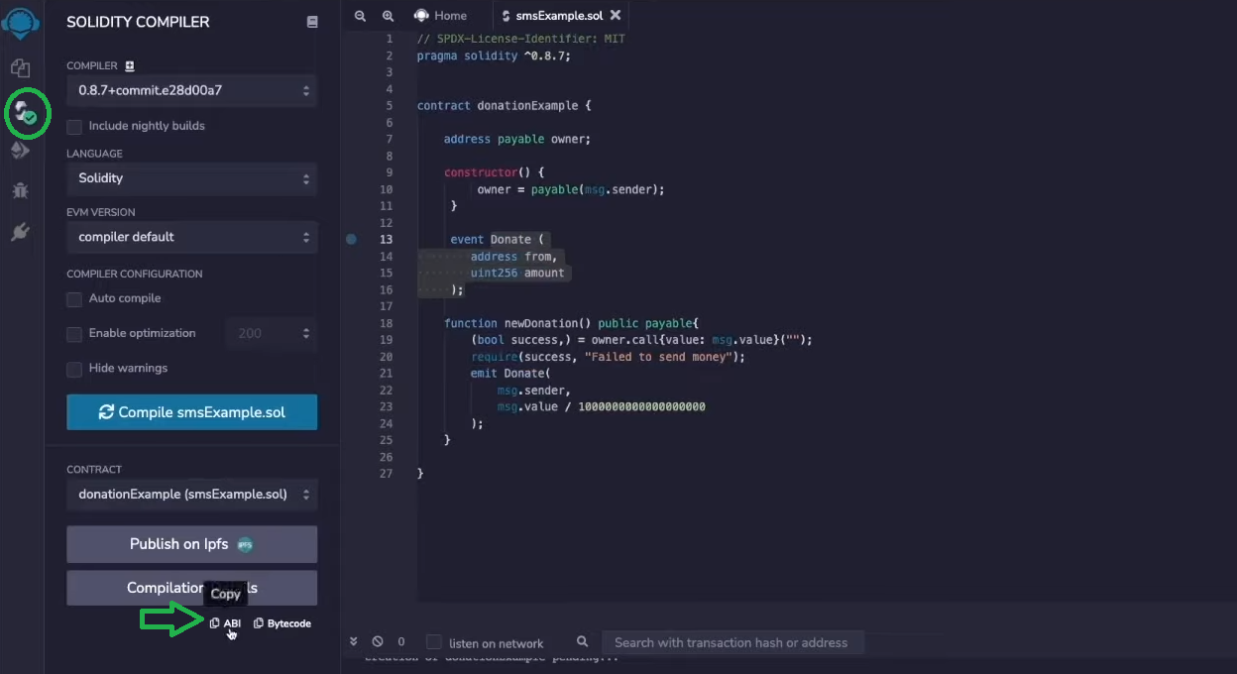Screen dimensions: 1237x674
Task: Open the EVM version dropdown
Action: click(x=192, y=237)
